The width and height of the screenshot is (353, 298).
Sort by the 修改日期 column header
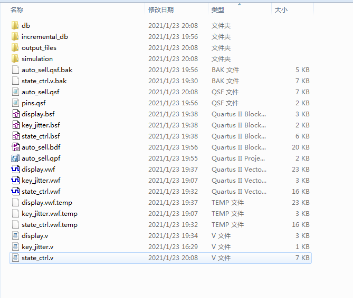[x=161, y=9]
